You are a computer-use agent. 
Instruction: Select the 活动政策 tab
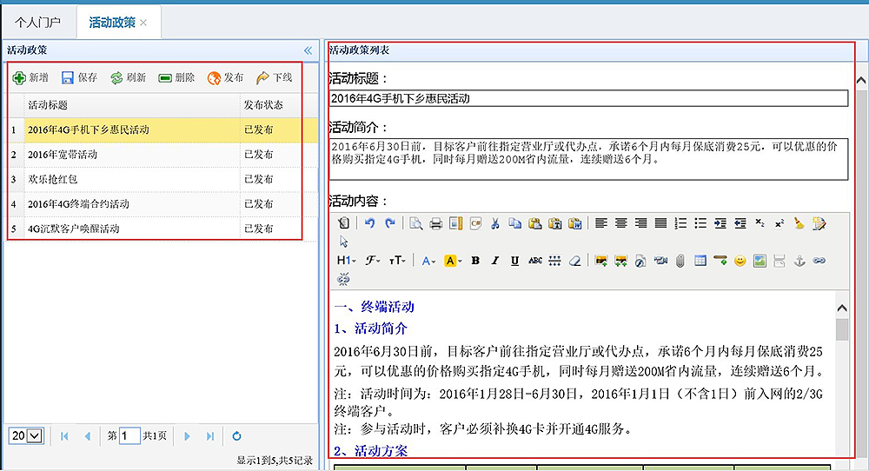(112, 23)
